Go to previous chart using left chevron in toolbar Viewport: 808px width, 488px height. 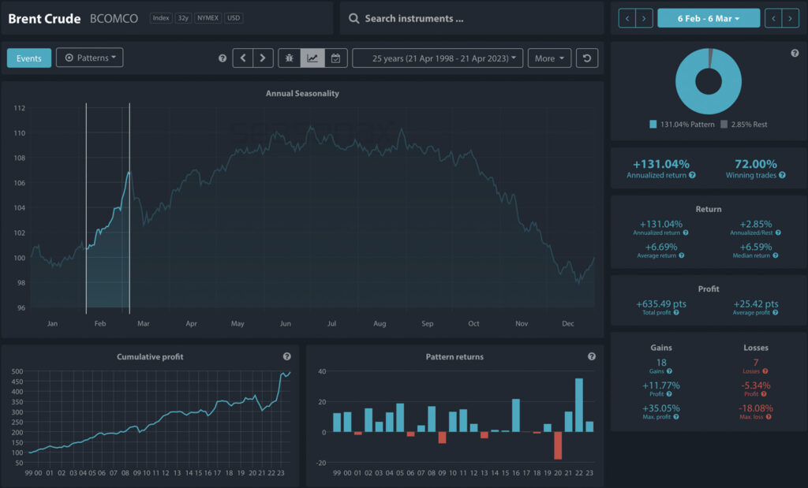point(242,58)
